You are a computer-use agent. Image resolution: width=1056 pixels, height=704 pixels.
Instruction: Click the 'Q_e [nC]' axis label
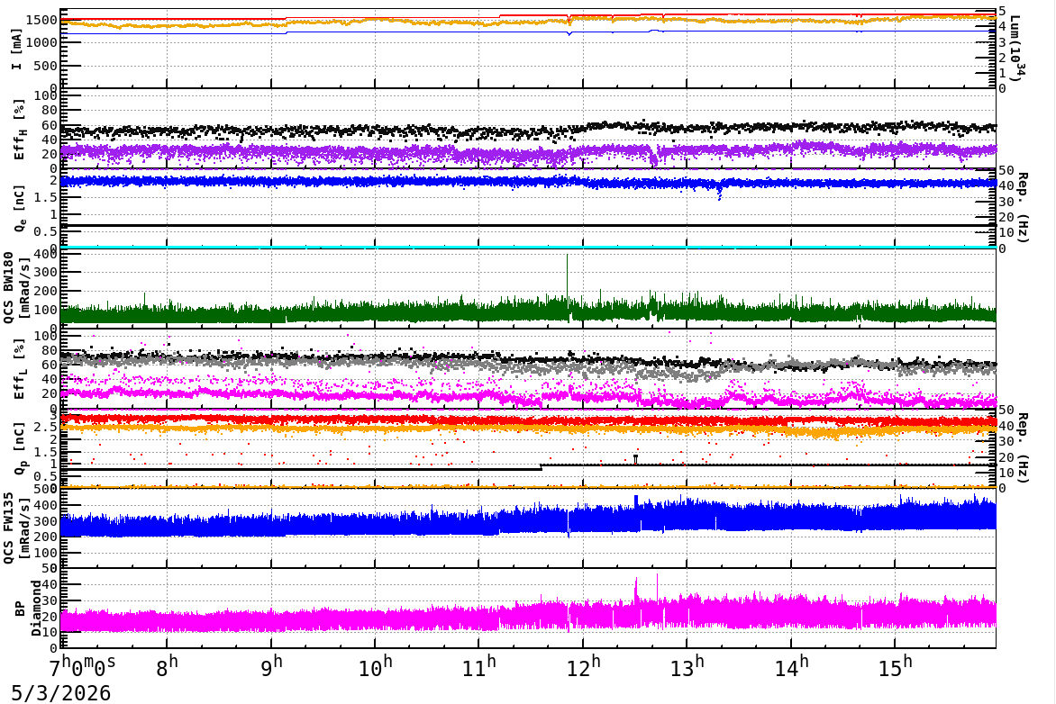(x=19, y=209)
